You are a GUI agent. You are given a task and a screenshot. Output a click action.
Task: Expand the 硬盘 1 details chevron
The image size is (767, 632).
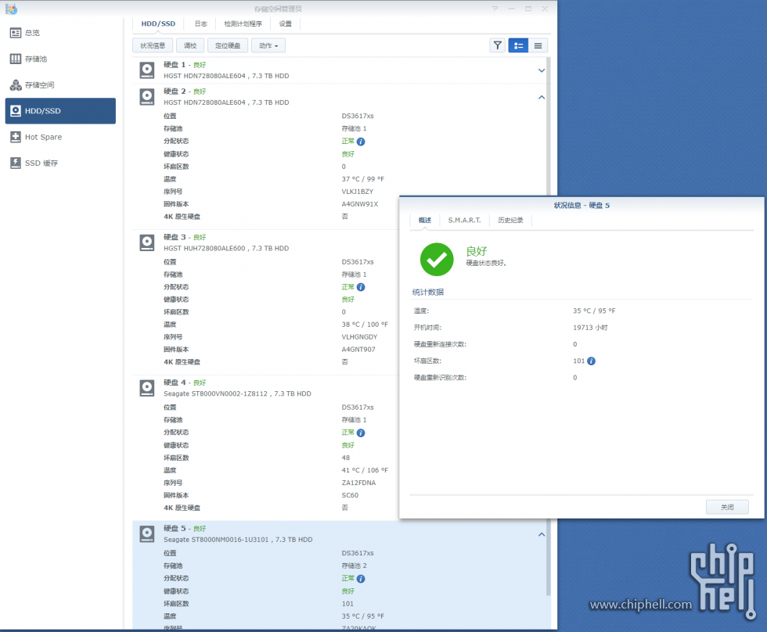(x=542, y=70)
